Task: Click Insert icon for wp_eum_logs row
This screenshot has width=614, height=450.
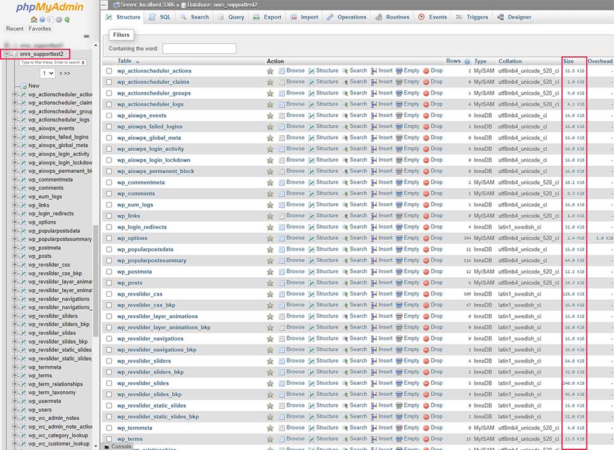Action: pos(374,205)
